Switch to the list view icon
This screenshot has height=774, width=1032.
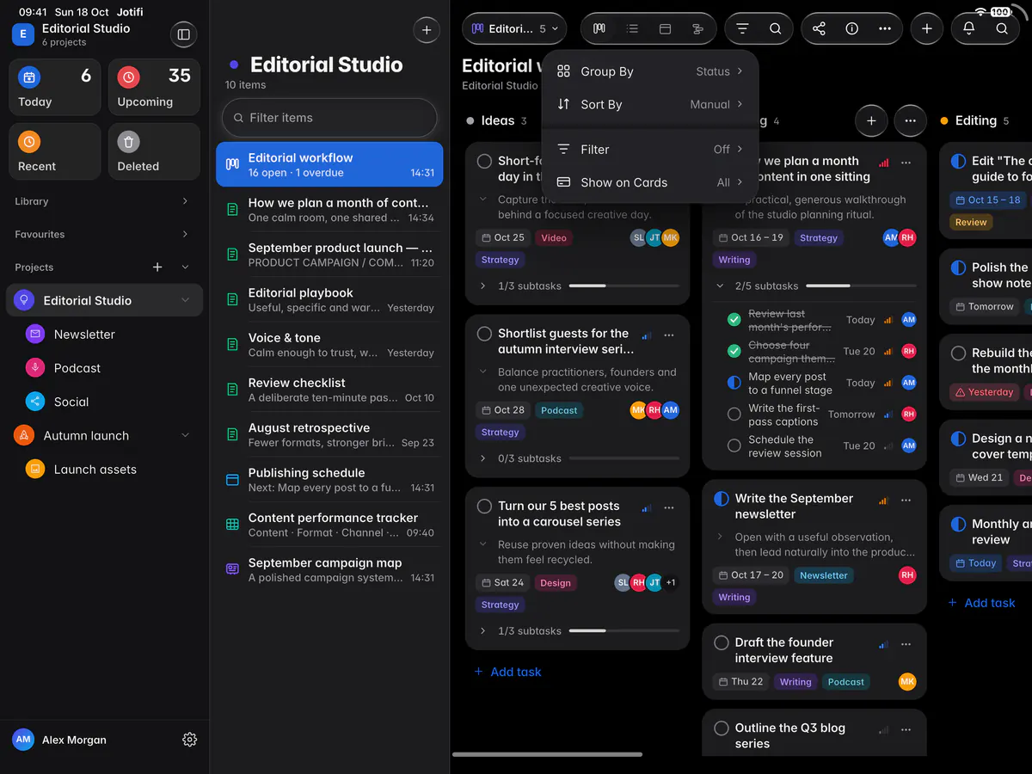coord(632,28)
